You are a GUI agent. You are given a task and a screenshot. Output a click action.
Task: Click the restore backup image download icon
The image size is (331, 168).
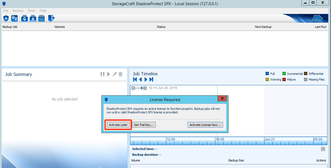pos(33,18)
